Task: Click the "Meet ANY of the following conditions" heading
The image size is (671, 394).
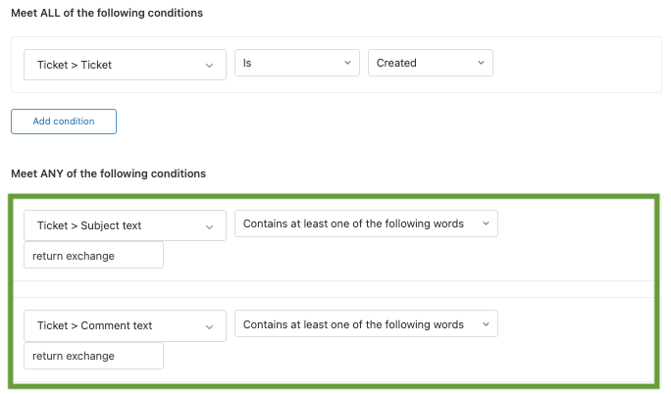Action: 108,173
